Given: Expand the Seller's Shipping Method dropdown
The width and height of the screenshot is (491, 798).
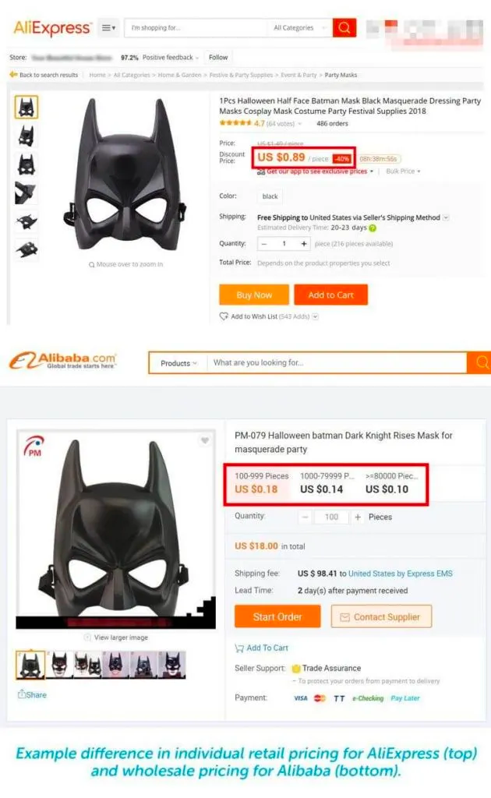Looking at the screenshot, I should point(447,216).
